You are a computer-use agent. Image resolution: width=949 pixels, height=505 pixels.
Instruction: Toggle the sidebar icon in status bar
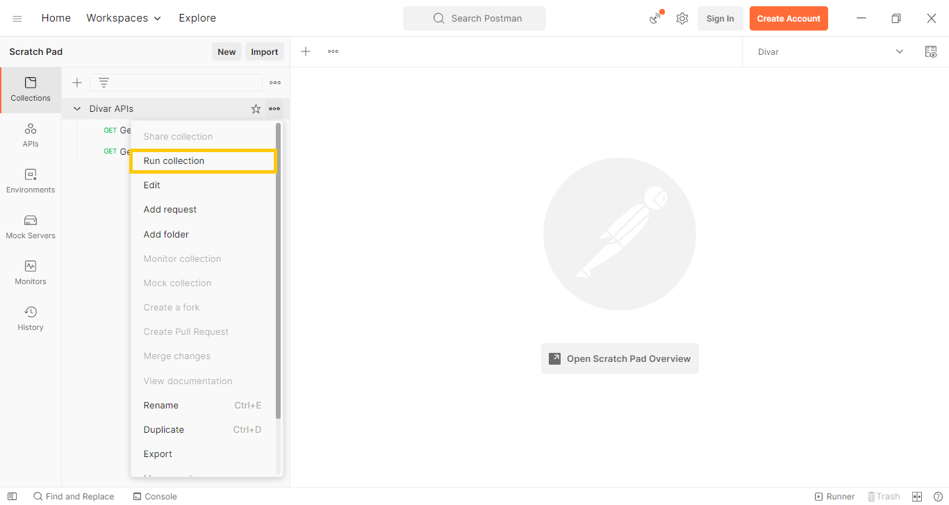click(12, 497)
